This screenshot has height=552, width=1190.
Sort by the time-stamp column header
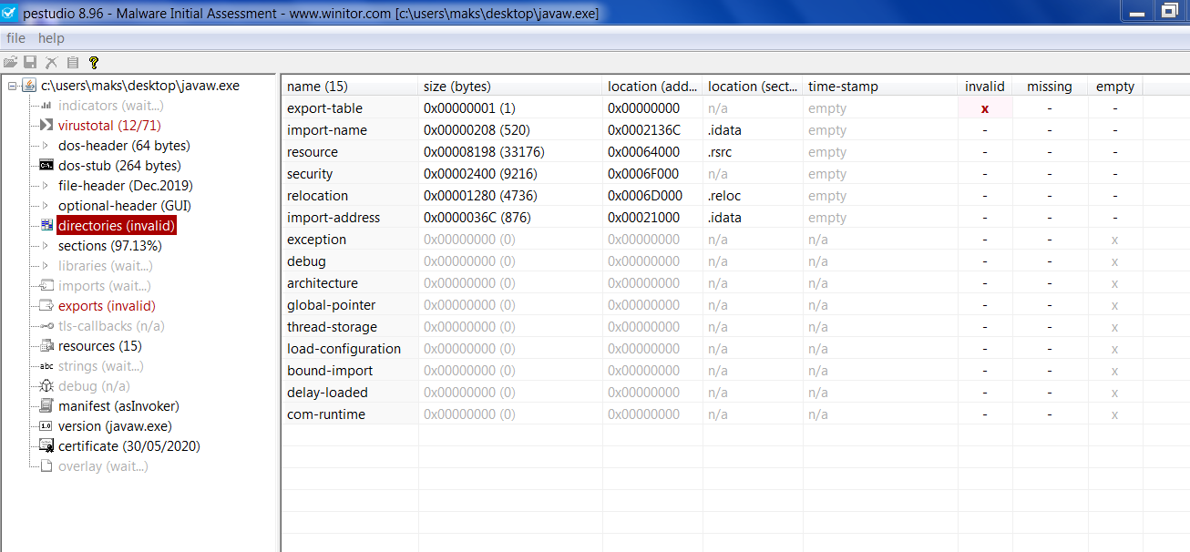point(879,87)
